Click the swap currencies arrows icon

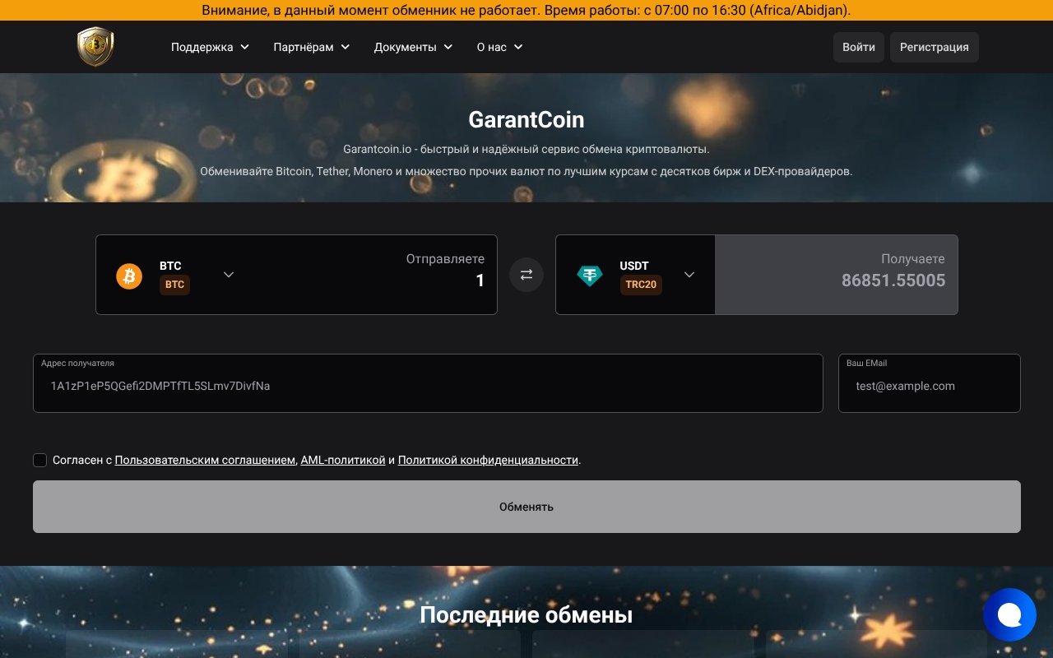(x=526, y=275)
